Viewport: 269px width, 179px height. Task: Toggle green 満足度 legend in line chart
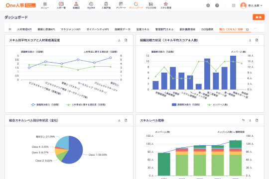pos(86,104)
